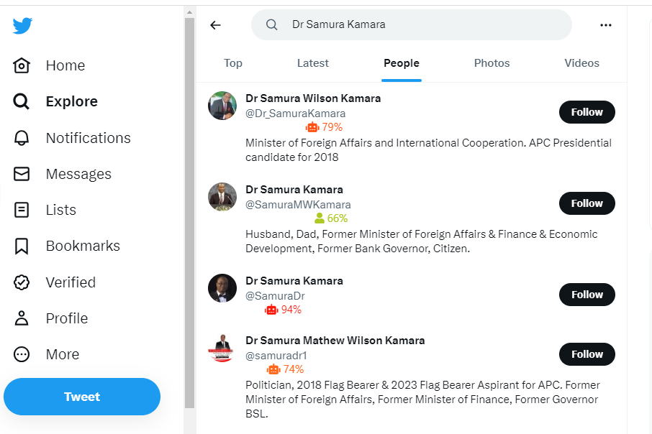The height and width of the screenshot is (434, 652).
Task: Switch to the Latest tab
Action: coord(312,63)
